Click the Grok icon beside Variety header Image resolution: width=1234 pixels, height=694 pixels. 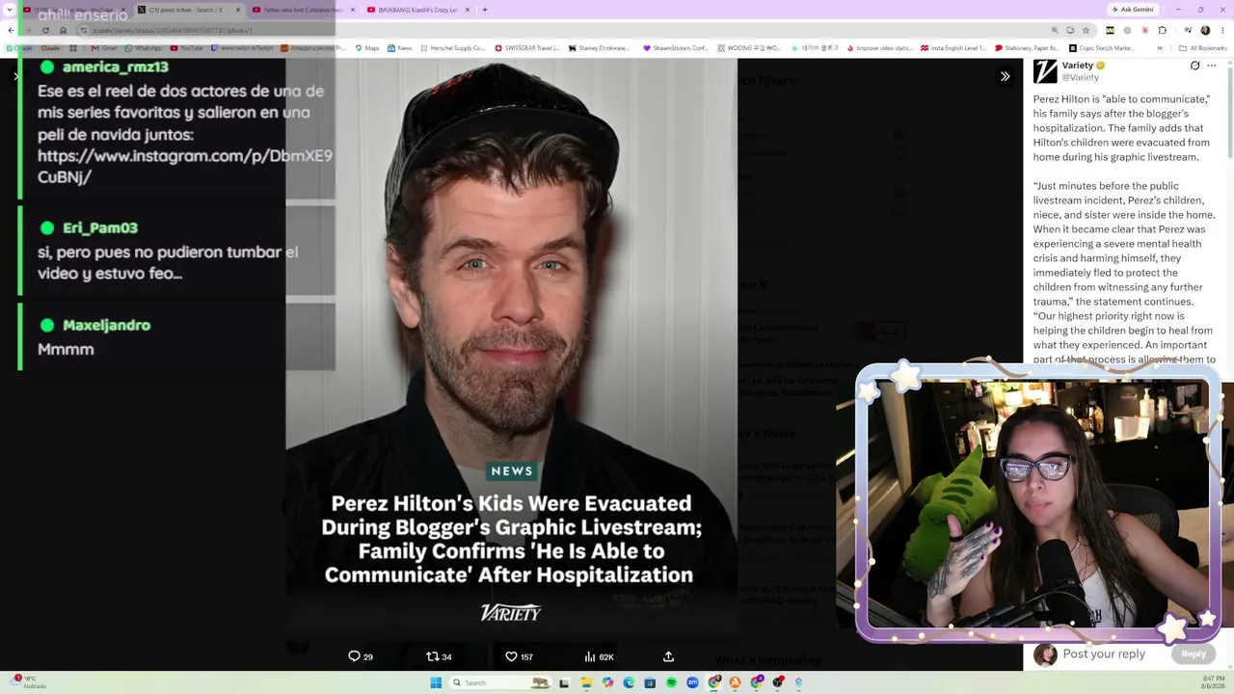coord(1194,66)
